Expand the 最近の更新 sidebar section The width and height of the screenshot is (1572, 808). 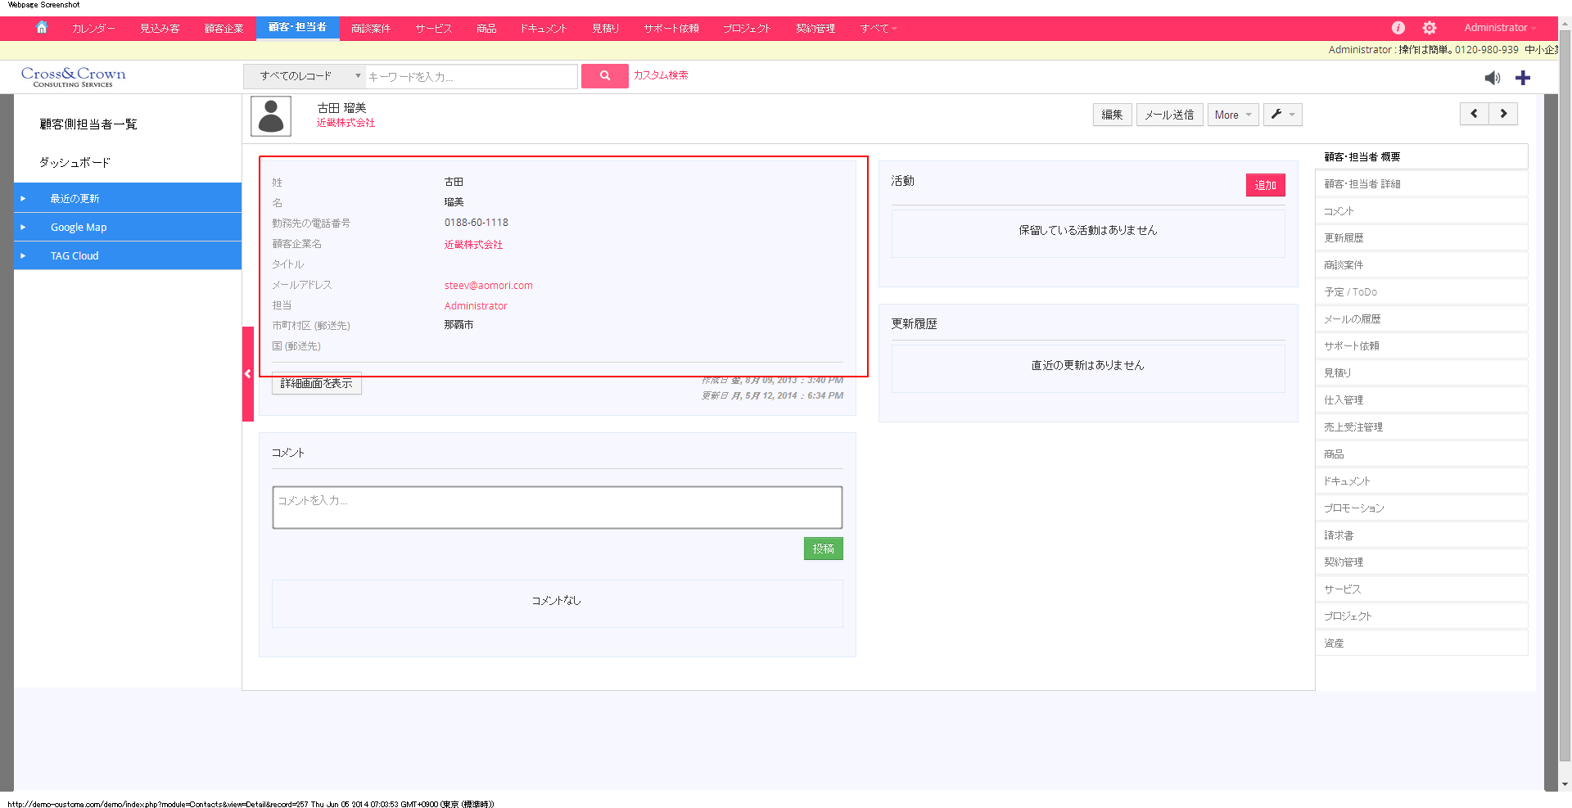click(x=75, y=198)
